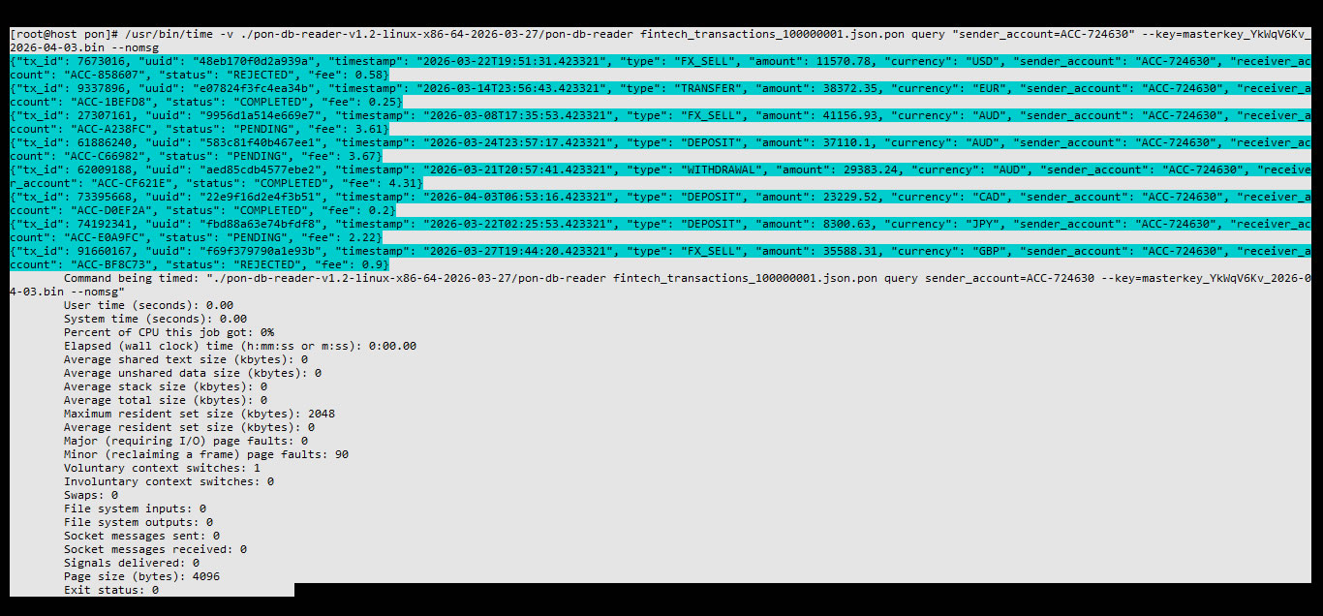Click the "Page size (bytes): 4096" line
Viewport: 1323px width, 616px height.
(x=141, y=576)
